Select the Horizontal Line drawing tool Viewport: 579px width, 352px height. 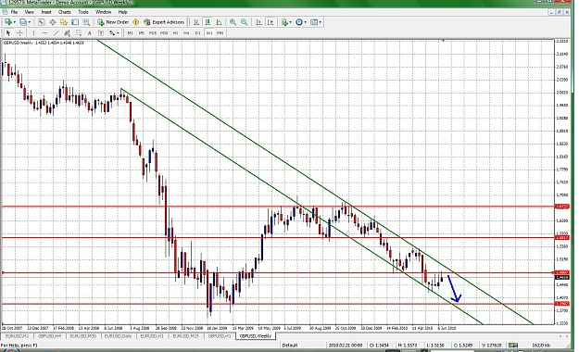pyautogui.click(x=44, y=33)
